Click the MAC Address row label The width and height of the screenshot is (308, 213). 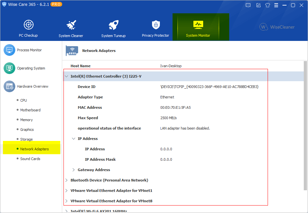[90, 107]
